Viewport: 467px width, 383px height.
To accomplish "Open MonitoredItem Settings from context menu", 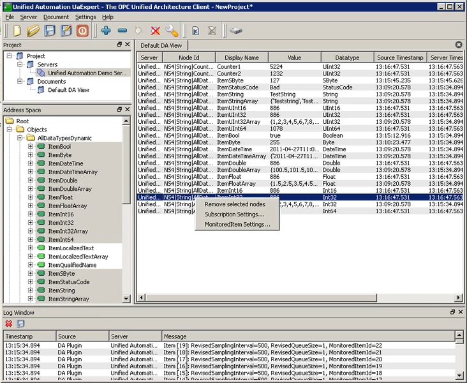I will 237,224.
